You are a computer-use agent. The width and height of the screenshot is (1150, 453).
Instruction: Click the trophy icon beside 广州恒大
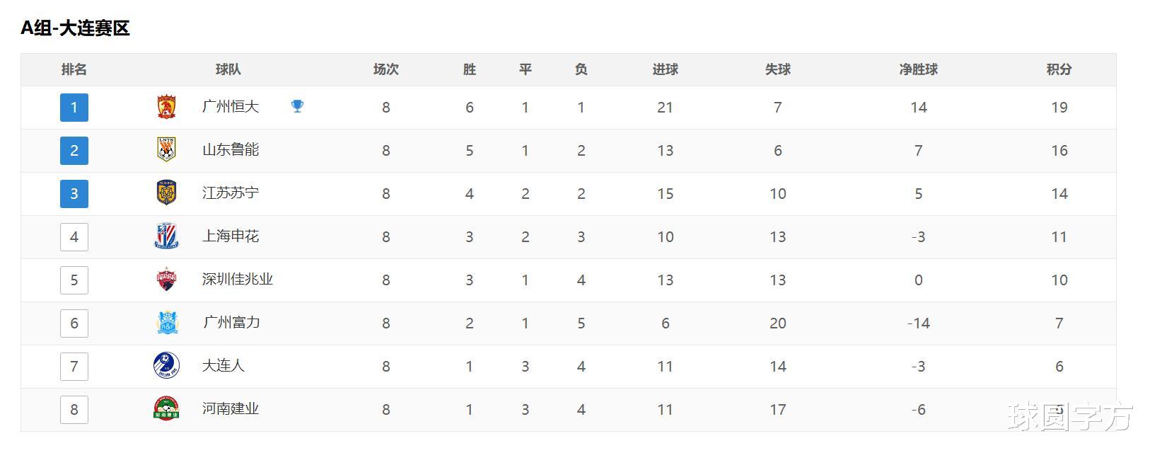(297, 106)
